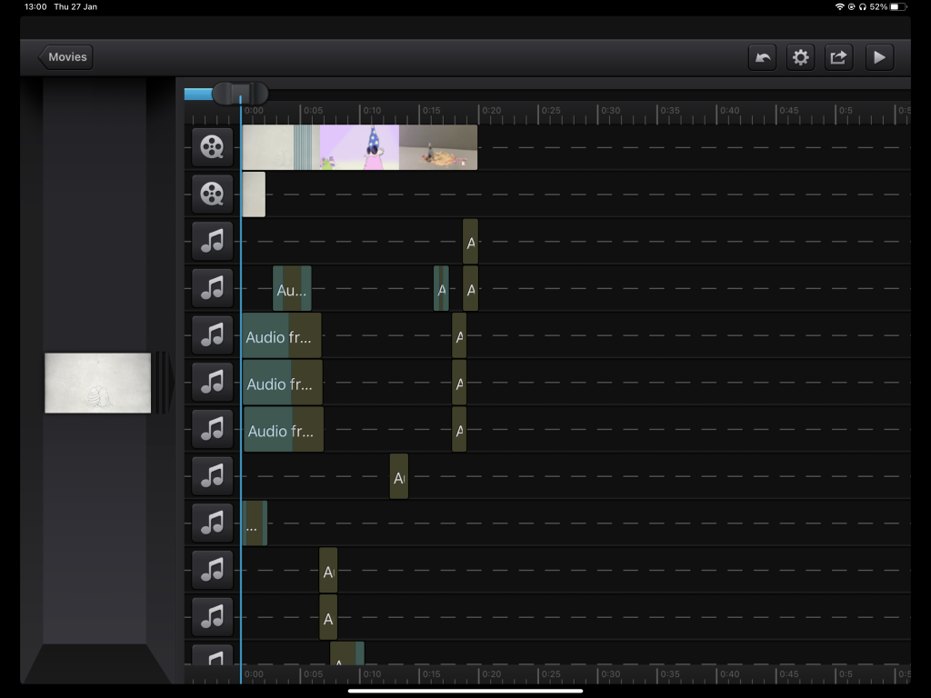Tap the preview frame thumbnail
Viewport: 931px width, 698px height.
[97, 383]
